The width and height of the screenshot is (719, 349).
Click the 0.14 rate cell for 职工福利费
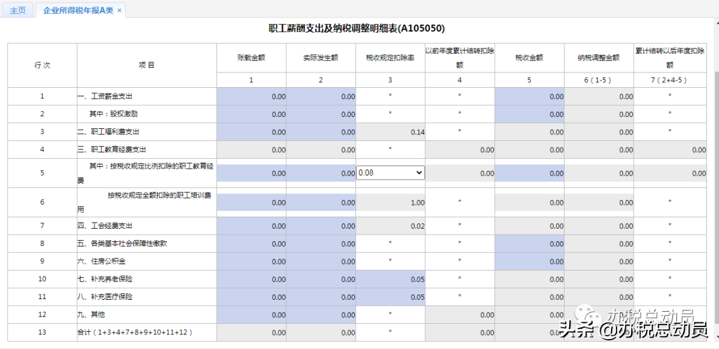391,132
